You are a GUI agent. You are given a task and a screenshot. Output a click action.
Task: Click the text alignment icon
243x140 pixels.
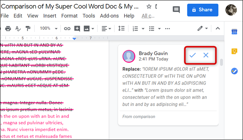pyautogui.click(x=104, y=29)
